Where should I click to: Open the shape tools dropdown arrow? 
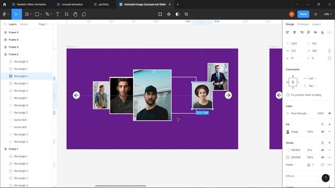coord(41,15)
